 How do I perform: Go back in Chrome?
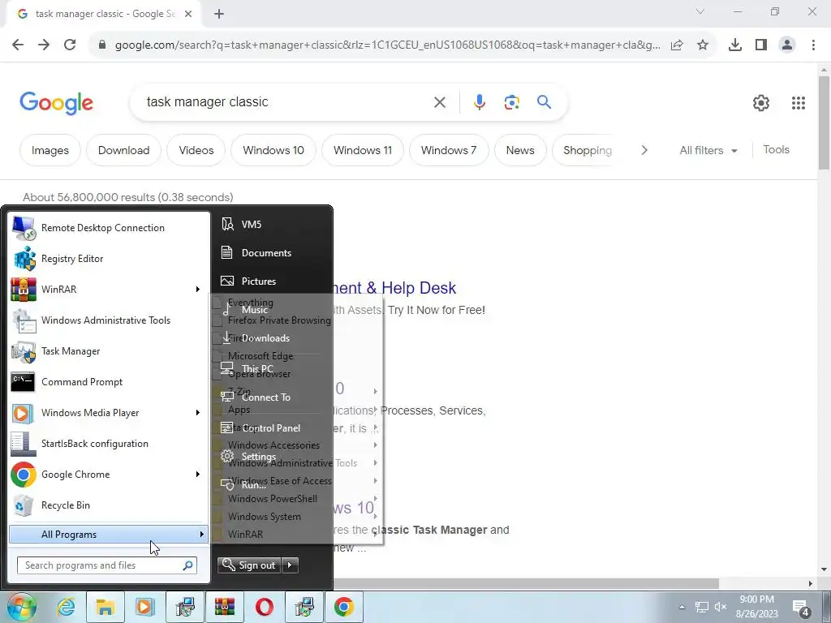18,45
